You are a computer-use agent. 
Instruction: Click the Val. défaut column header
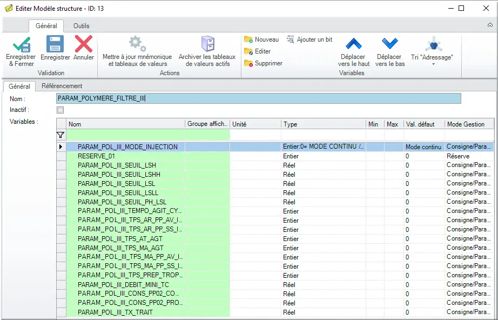[x=424, y=124]
